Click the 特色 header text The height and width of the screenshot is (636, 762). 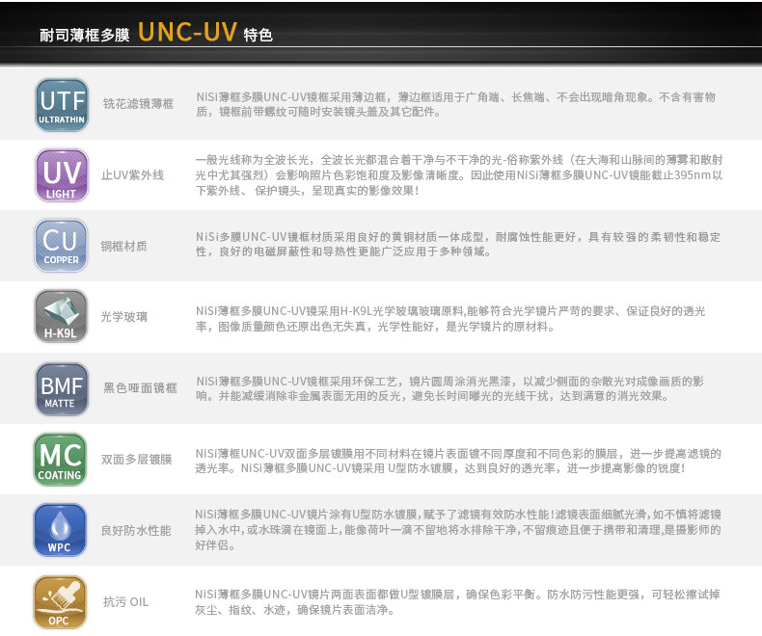coord(259,35)
